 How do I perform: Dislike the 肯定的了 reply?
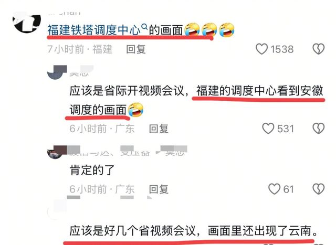(319, 189)
